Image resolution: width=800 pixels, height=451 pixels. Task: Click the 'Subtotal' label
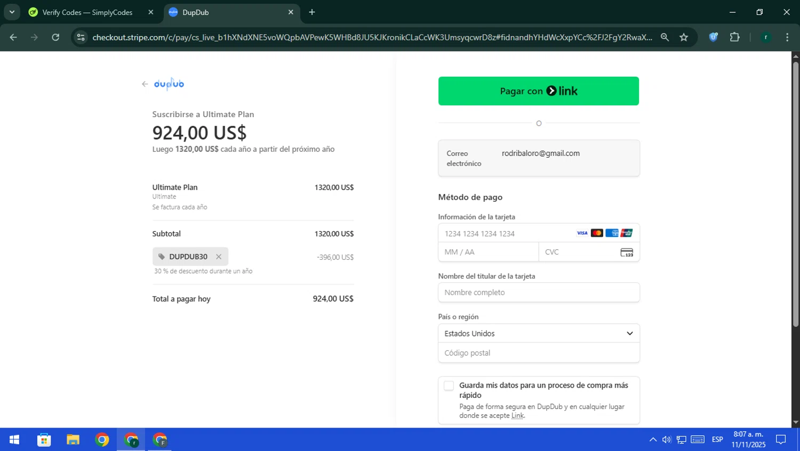(166, 234)
